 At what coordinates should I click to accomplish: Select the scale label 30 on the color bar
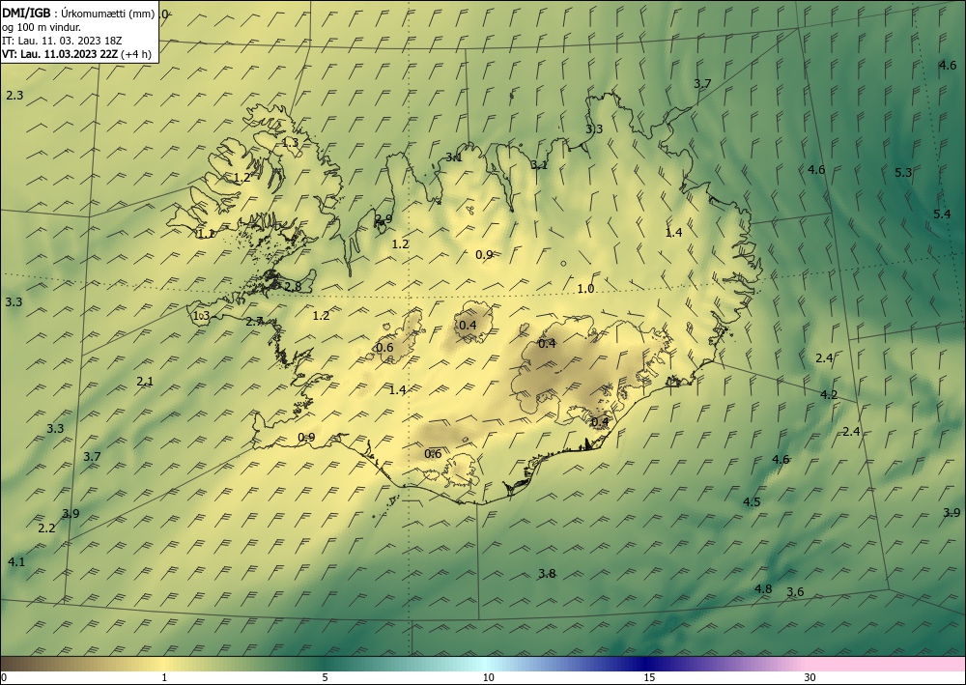(x=810, y=678)
